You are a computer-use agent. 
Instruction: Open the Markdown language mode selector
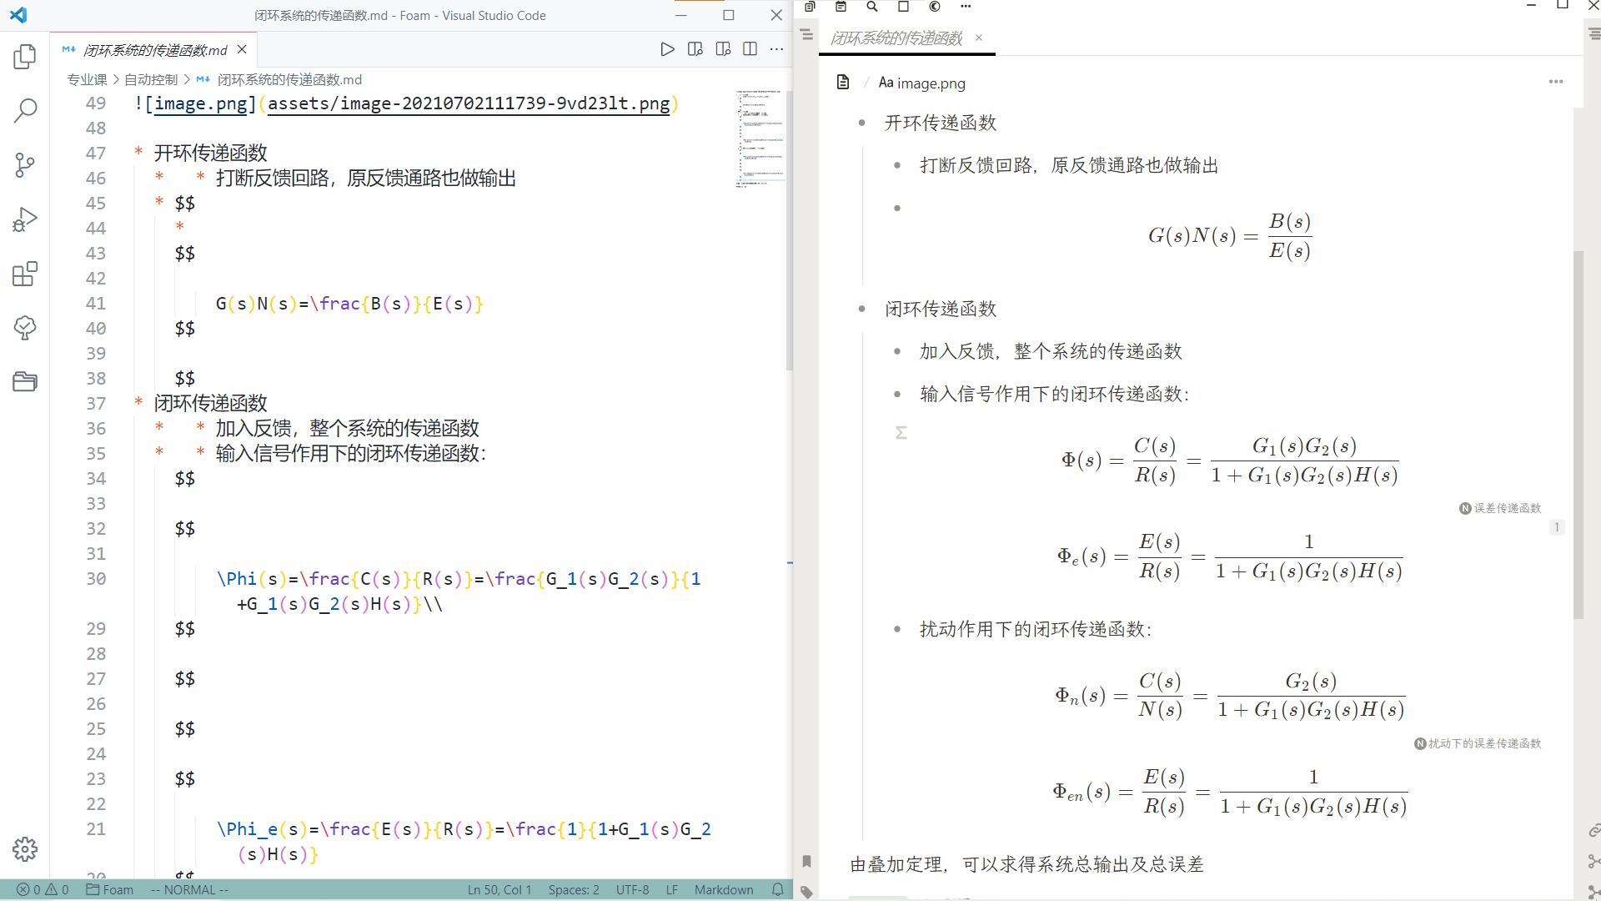pyautogui.click(x=723, y=889)
